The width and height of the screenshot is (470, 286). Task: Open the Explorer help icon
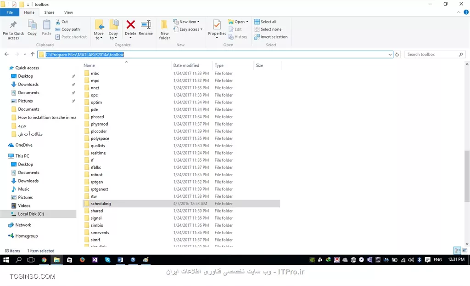tap(466, 12)
